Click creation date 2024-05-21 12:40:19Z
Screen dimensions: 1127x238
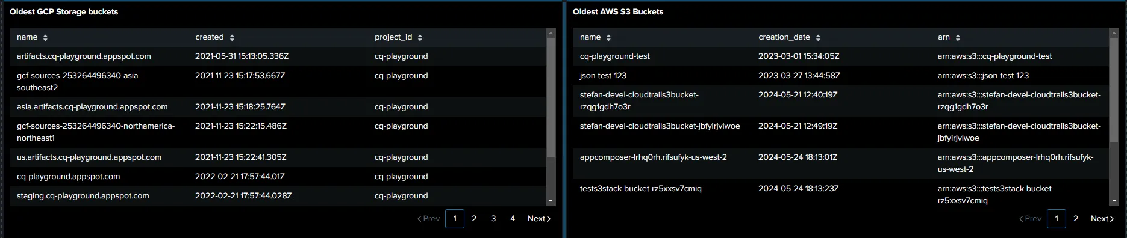point(798,95)
